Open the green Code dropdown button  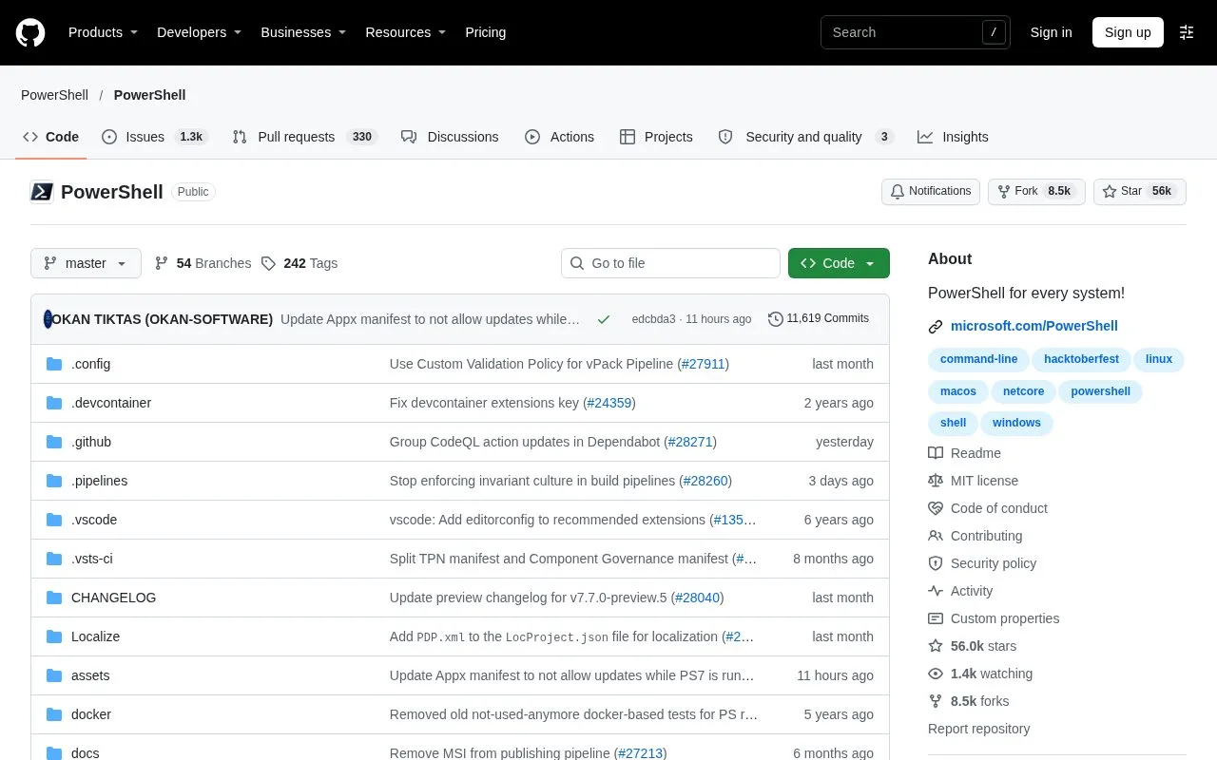coord(839,263)
